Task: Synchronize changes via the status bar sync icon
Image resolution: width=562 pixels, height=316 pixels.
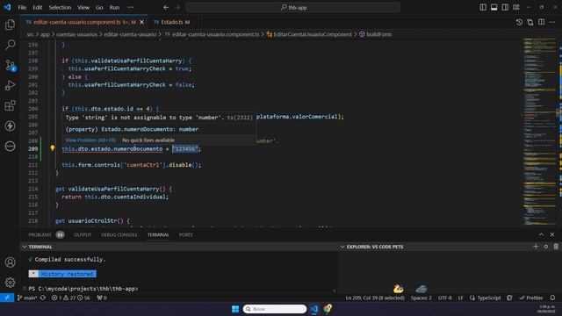Action: coord(43,298)
